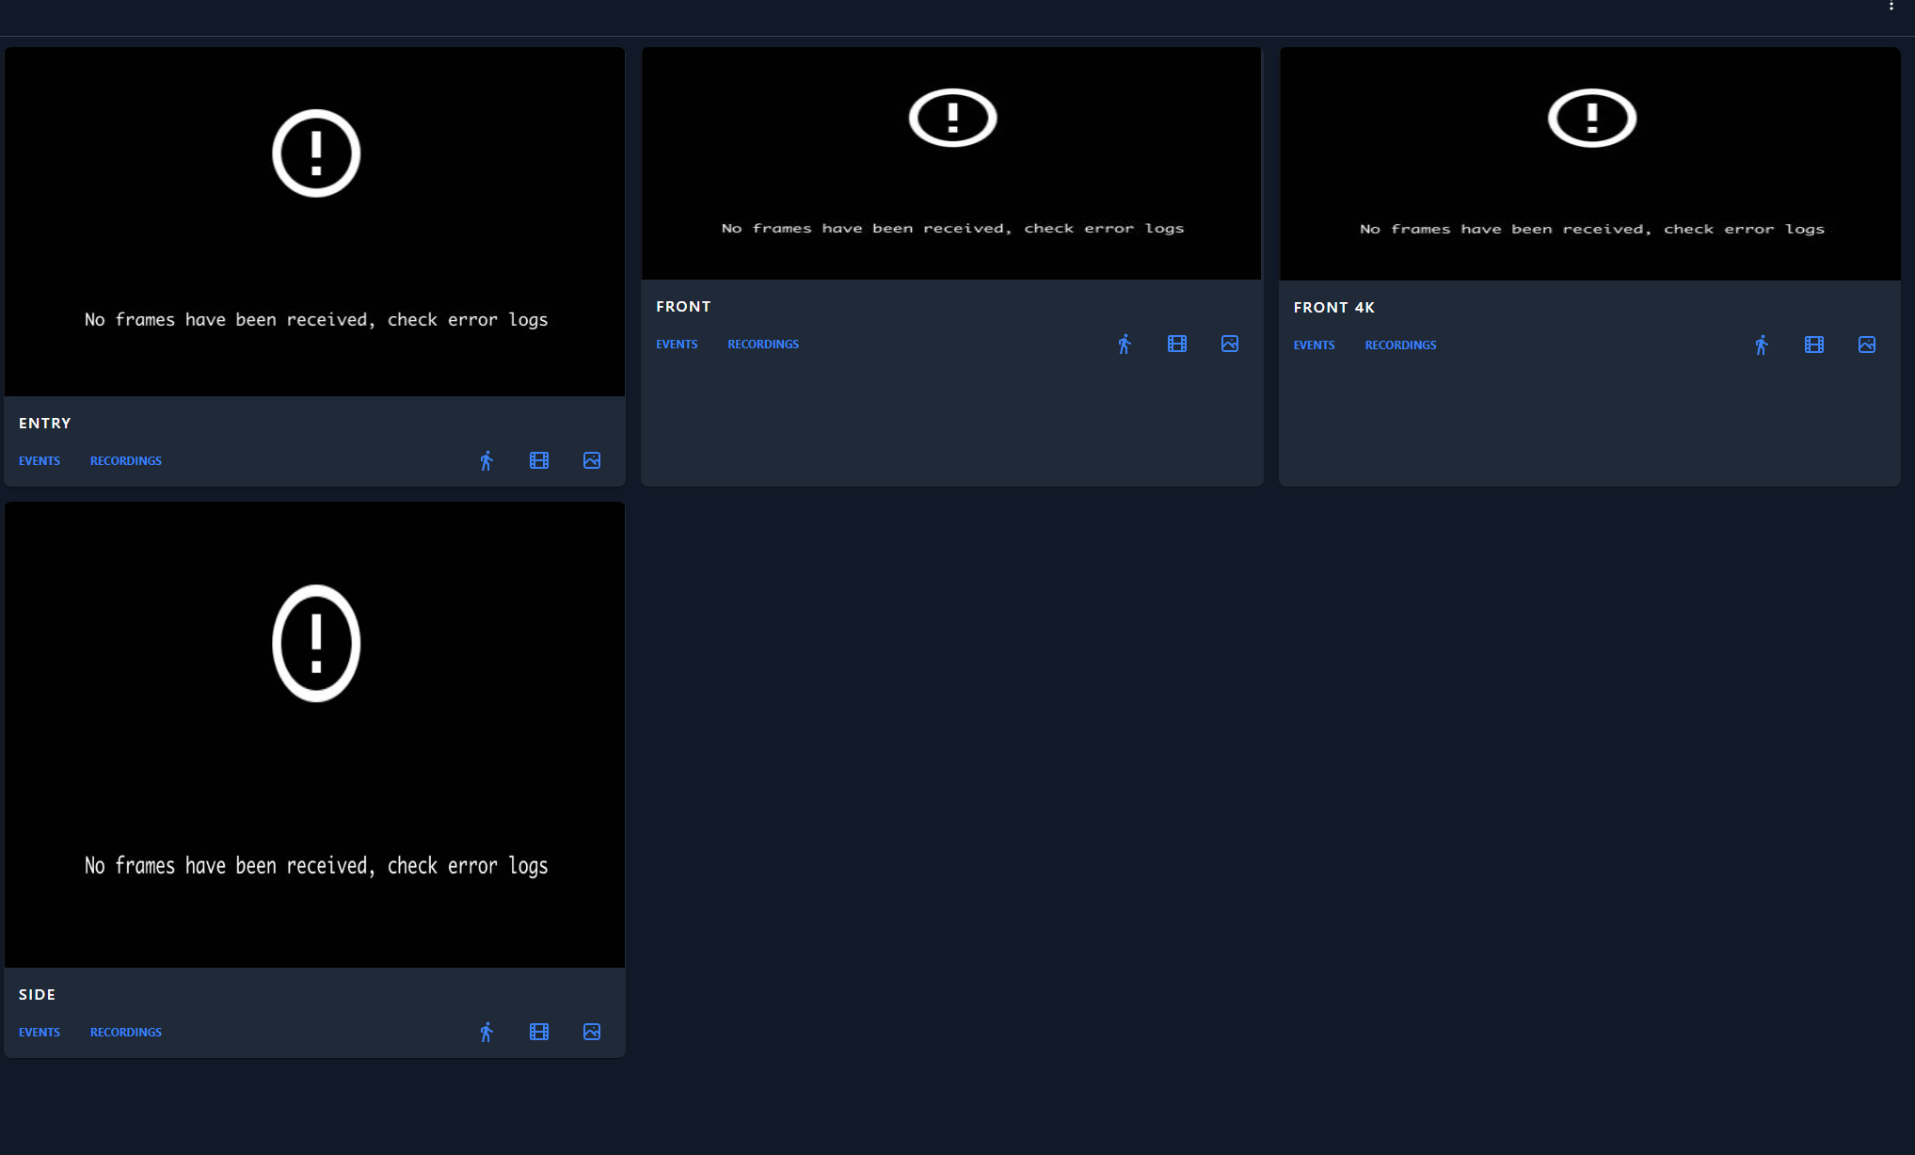Toggle object detection for the ENTRY camera
The image size is (1915, 1155).
(487, 460)
